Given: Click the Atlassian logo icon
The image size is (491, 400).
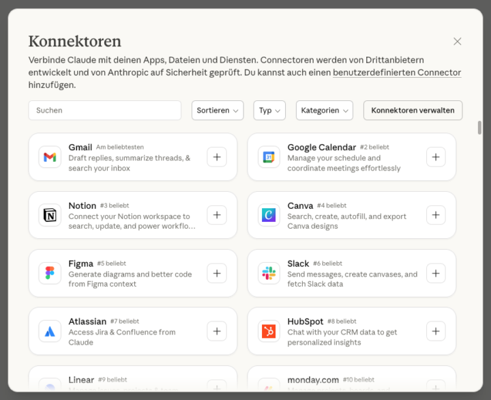Looking at the screenshot, I should coord(50,331).
